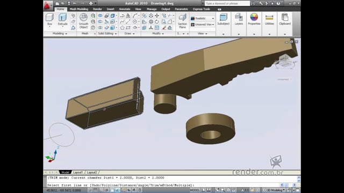
Task: Switch to the Insert ribbon tab
Action: tap(110, 9)
